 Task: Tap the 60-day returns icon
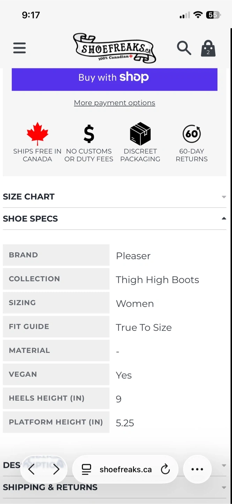192,134
